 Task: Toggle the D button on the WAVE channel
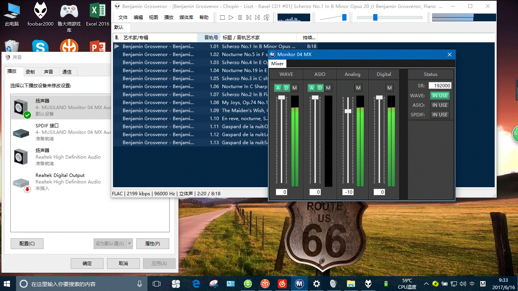286,88
